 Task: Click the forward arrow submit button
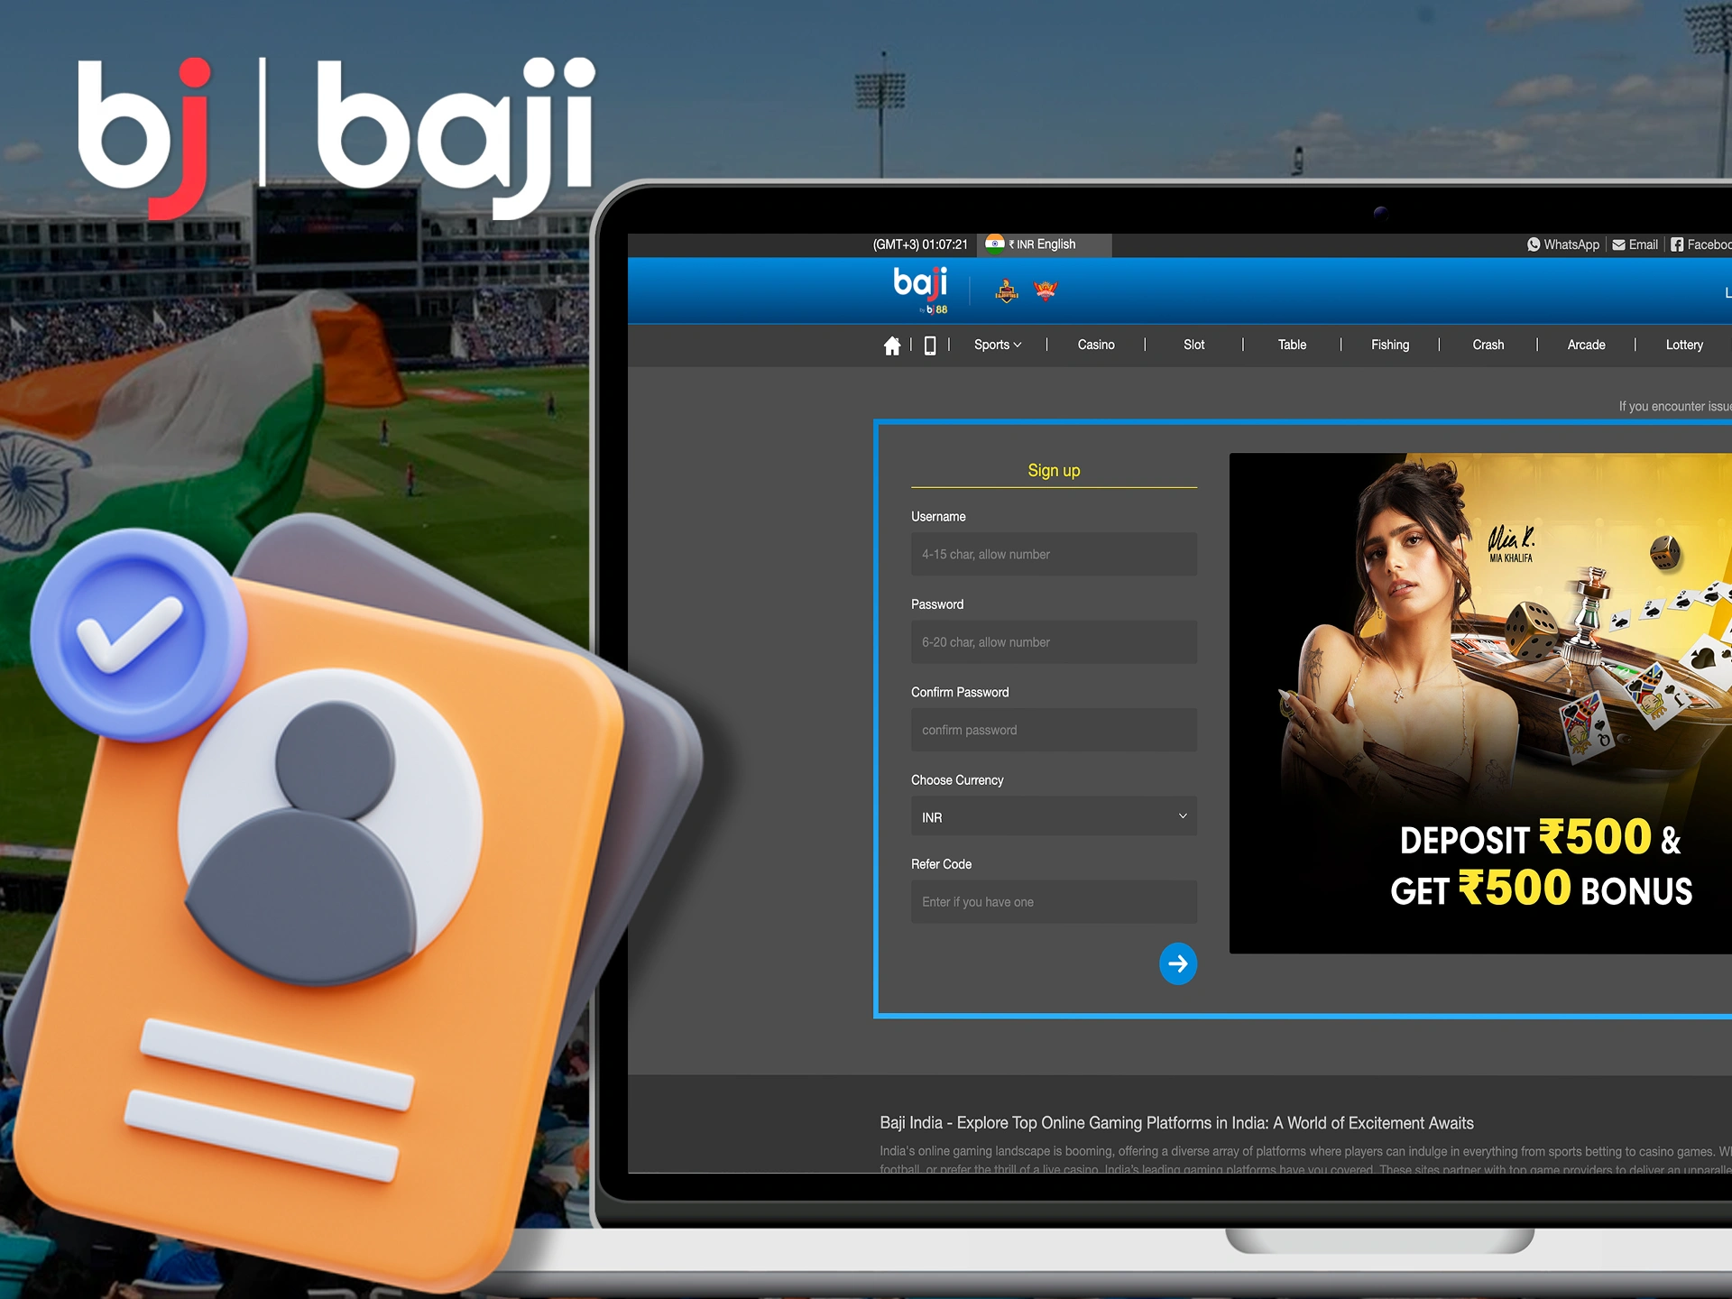1177,962
